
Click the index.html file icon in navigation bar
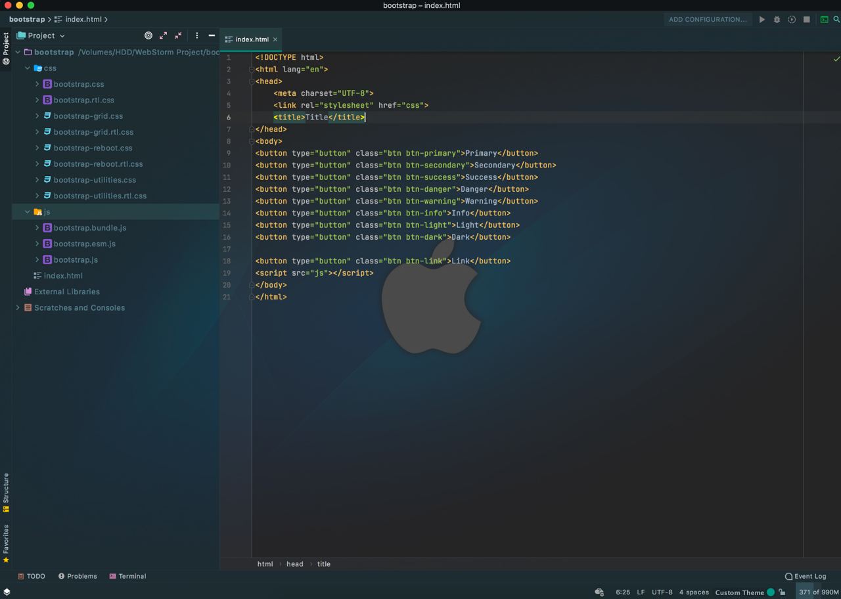(x=58, y=20)
